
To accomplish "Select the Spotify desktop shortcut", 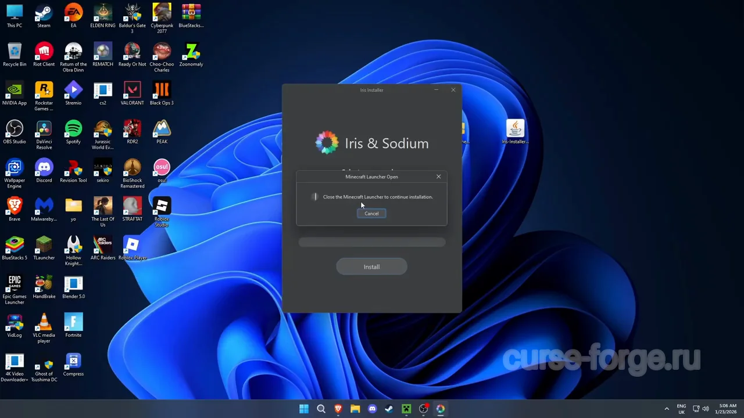I will coord(73,132).
